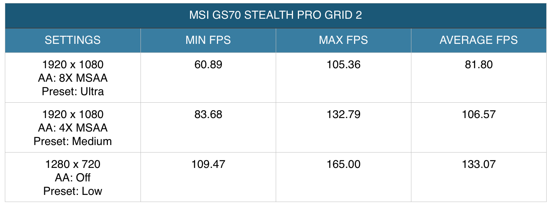The width and height of the screenshot is (550, 205).
Task: Click the min FPS value 83.68
Action: [208, 114]
